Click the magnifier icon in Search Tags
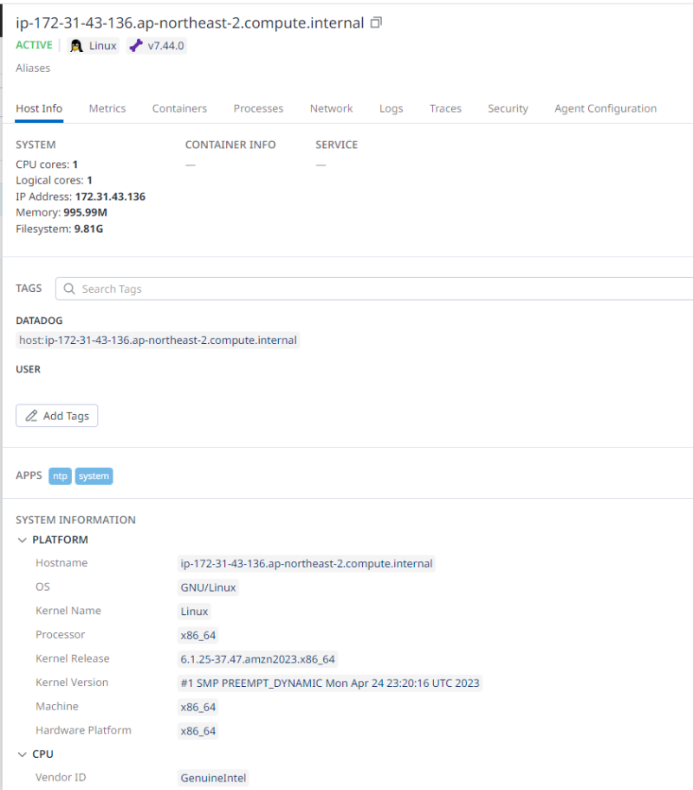 [x=69, y=288]
